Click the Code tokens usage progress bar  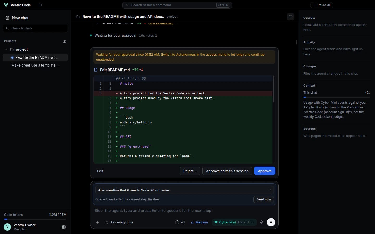[35, 219]
